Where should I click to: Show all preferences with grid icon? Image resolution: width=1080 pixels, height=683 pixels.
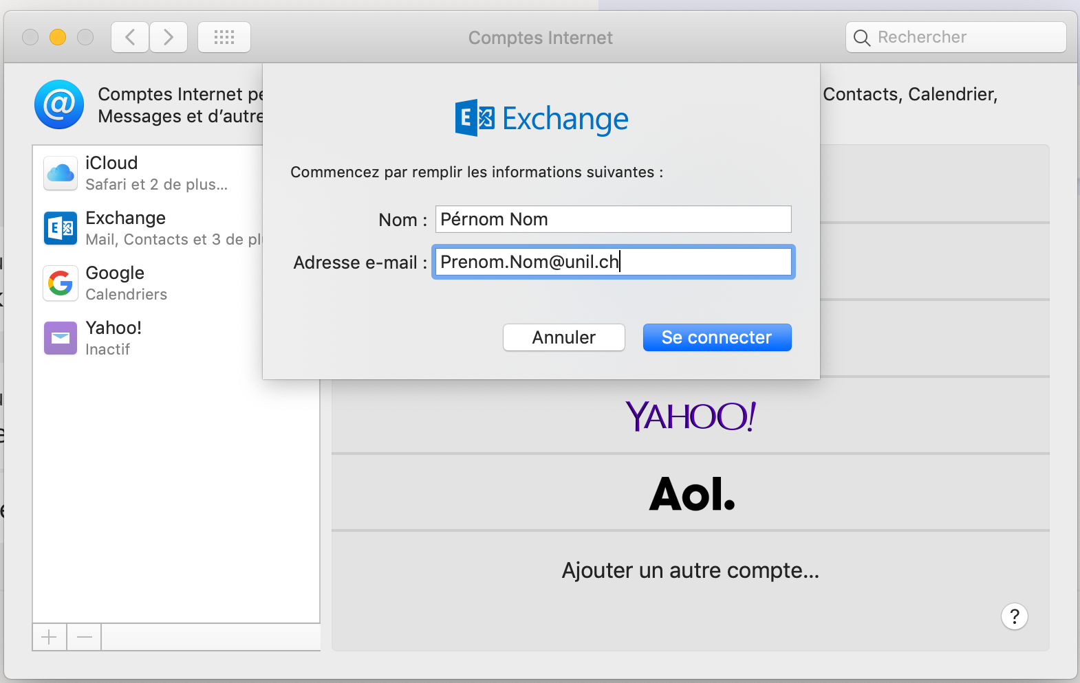[x=224, y=37]
